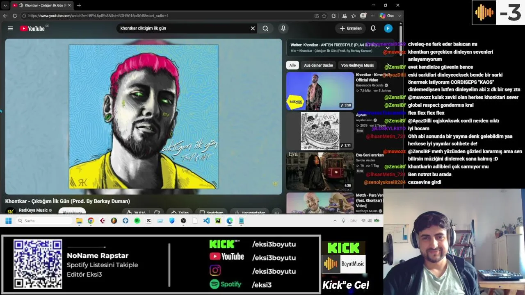Open PyCharm from the taskbar
This screenshot has width=525, height=295.
(218, 221)
